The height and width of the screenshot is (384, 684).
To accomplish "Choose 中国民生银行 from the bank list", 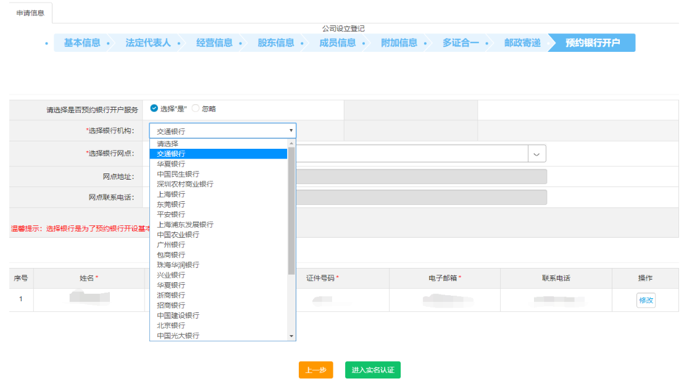I will pyautogui.click(x=178, y=174).
